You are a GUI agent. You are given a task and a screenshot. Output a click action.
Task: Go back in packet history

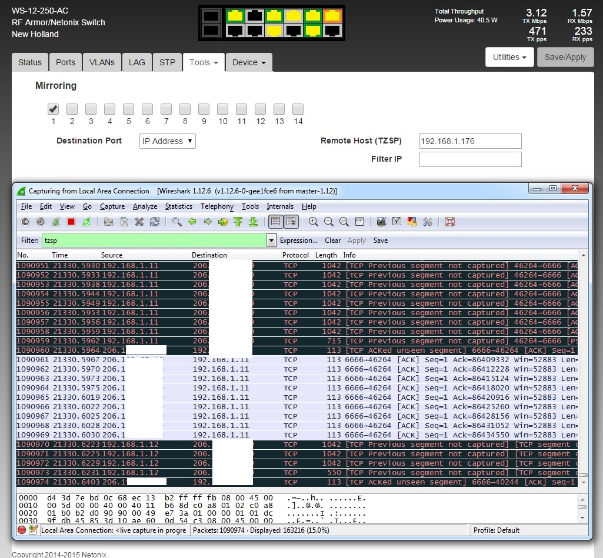point(192,222)
